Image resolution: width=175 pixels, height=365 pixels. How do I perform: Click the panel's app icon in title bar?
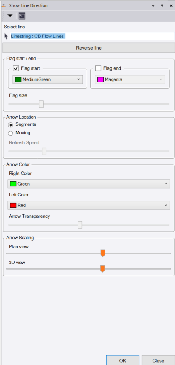[x=3, y=5]
